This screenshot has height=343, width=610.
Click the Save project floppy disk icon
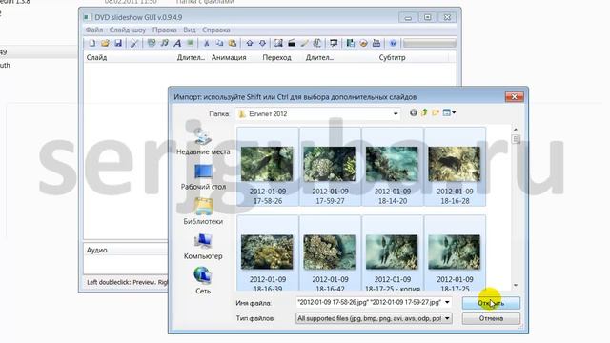coord(118,43)
